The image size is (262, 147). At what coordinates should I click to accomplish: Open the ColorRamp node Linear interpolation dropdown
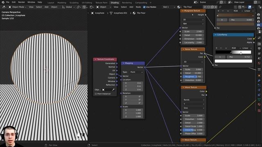tap(247, 48)
